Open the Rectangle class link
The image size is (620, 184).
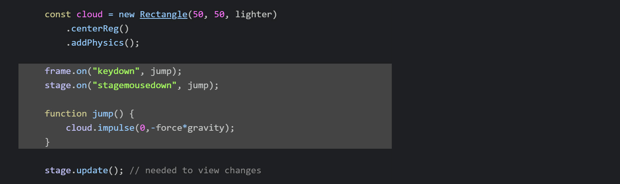tap(164, 15)
